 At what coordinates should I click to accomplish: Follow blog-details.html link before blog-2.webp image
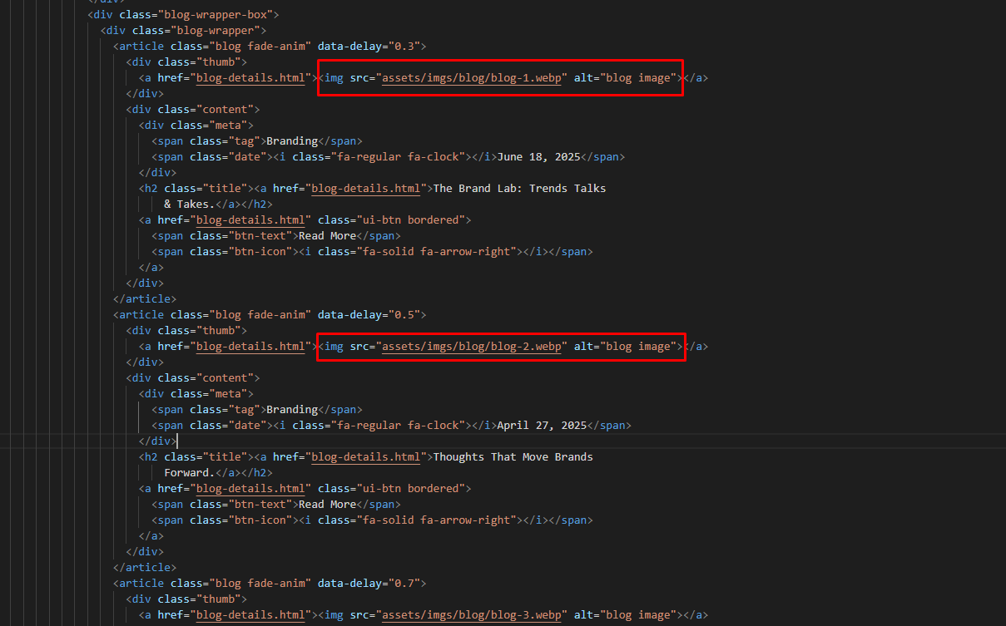coord(250,347)
